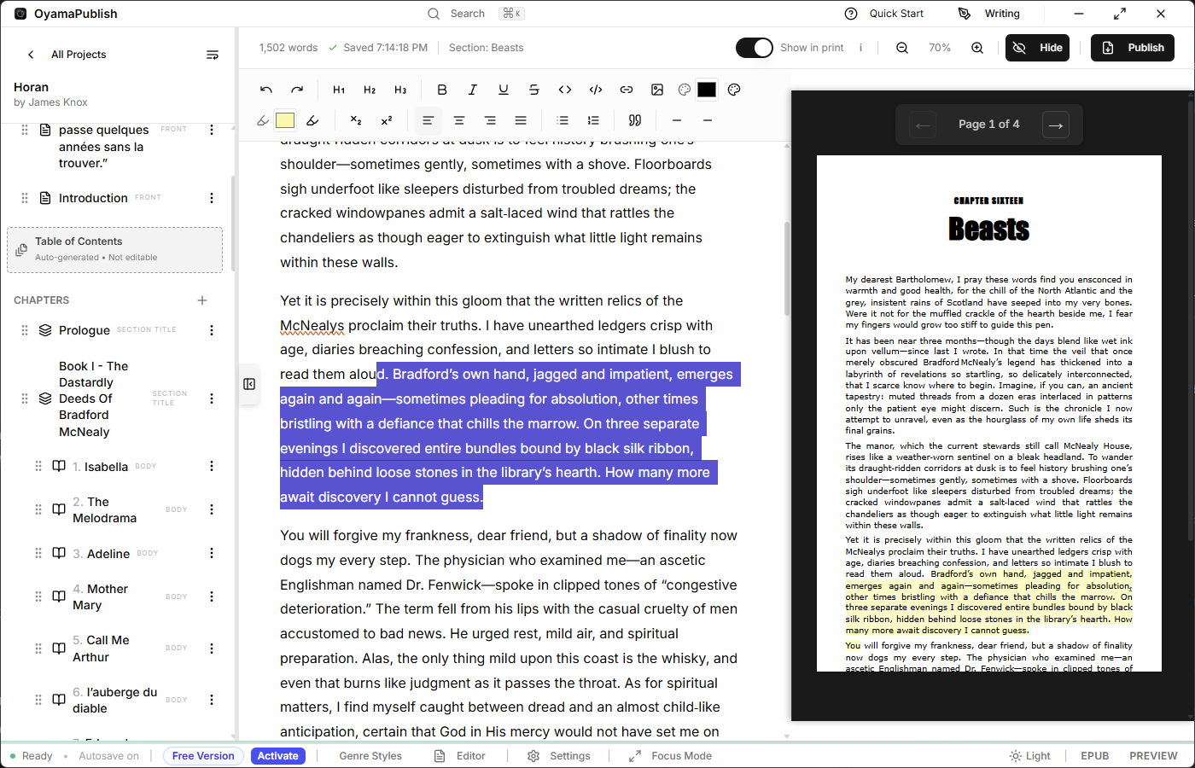Open options menu for Isabella chapter

(x=212, y=467)
